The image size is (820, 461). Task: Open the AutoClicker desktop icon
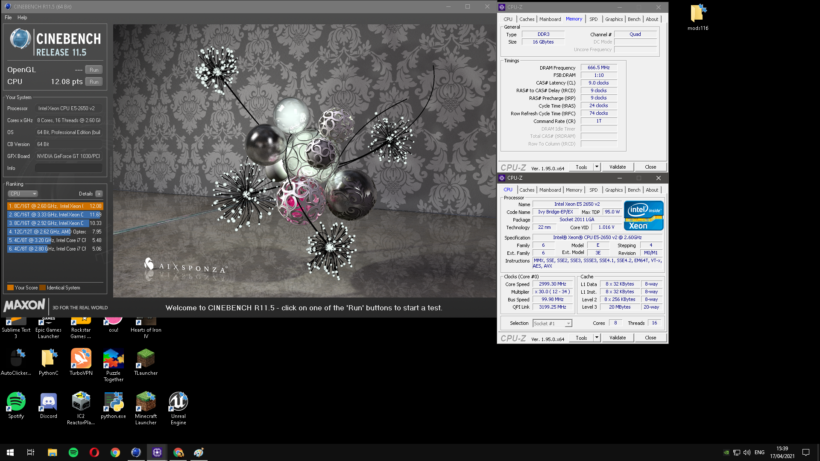[x=16, y=362]
